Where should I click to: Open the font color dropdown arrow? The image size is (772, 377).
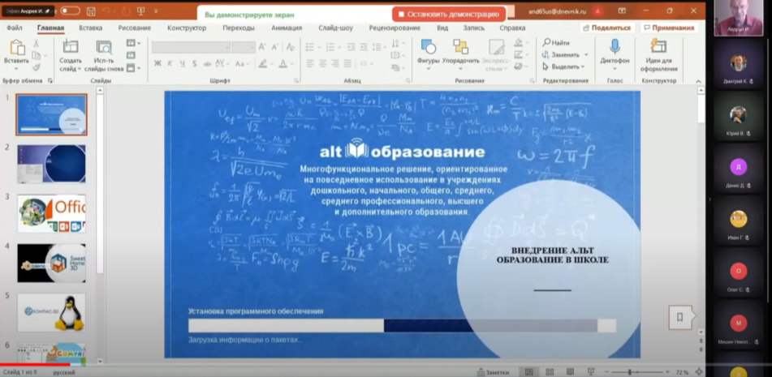pyautogui.click(x=291, y=64)
